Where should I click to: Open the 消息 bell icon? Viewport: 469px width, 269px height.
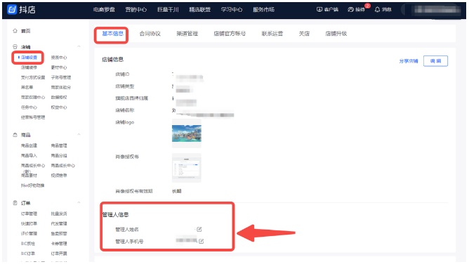point(378,10)
